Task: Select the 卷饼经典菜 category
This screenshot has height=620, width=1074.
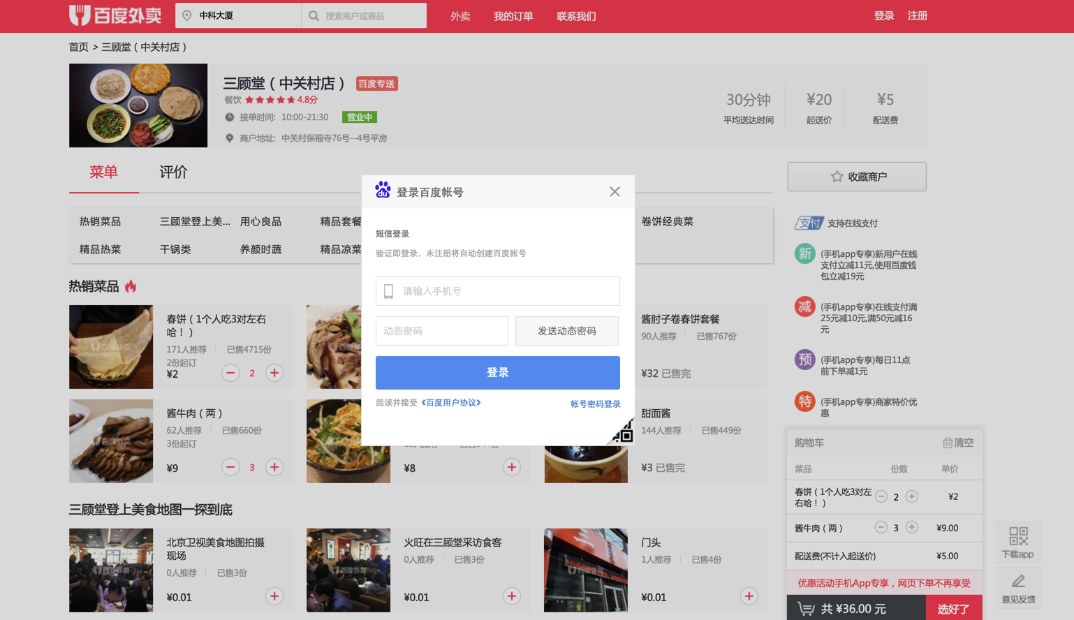Action: tap(667, 221)
